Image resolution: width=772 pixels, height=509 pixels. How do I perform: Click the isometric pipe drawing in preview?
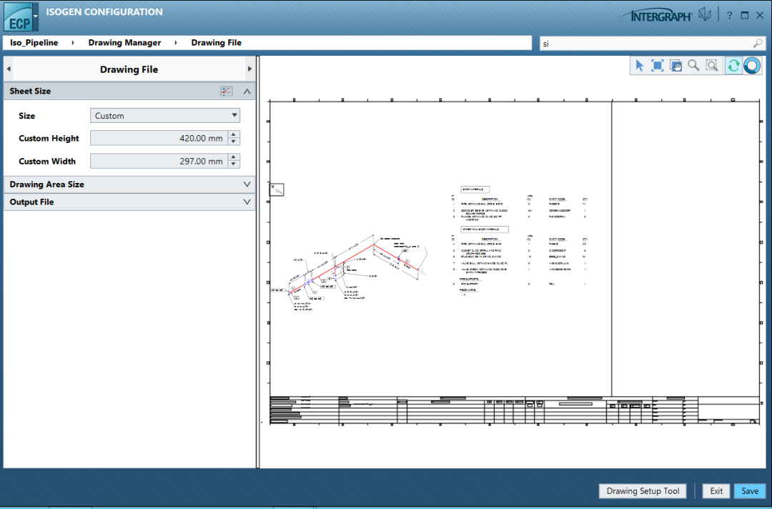click(x=350, y=273)
